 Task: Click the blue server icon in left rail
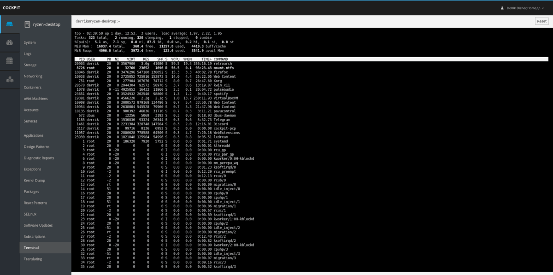(x=10, y=24)
